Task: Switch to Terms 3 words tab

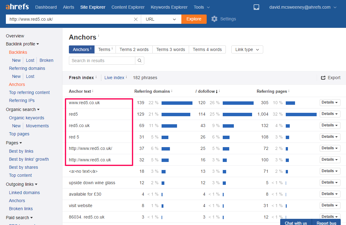Action: click(x=171, y=49)
